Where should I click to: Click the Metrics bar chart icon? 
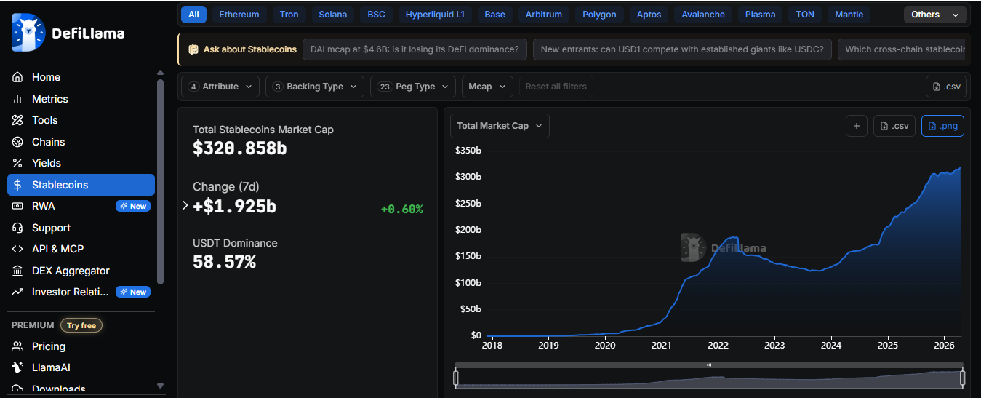(x=18, y=99)
